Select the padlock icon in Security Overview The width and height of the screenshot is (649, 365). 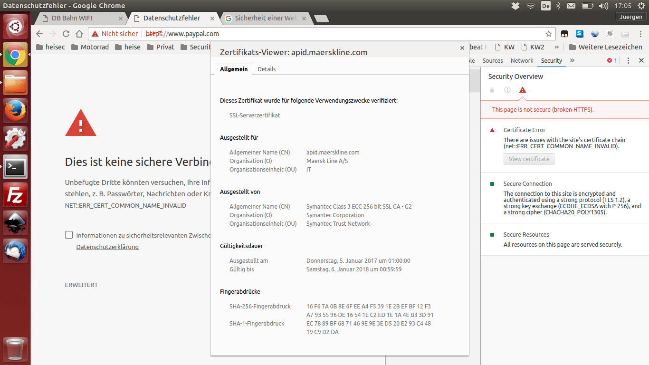[492, 90]
